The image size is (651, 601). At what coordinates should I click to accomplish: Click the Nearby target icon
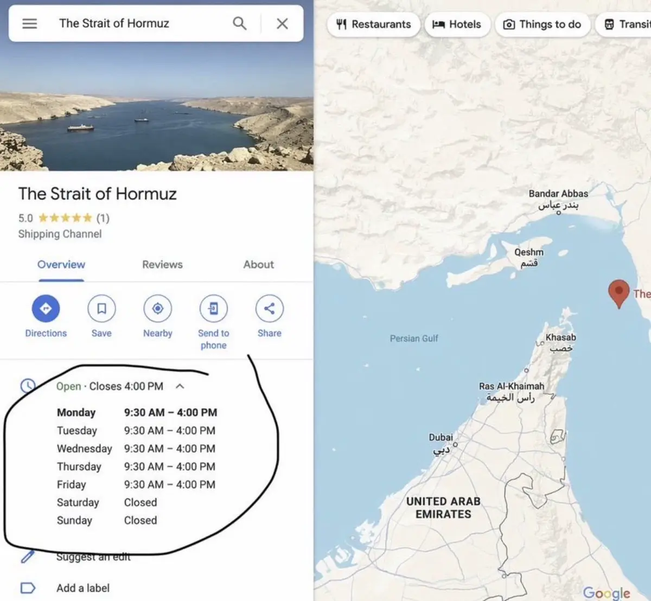[x=157, y=309]
